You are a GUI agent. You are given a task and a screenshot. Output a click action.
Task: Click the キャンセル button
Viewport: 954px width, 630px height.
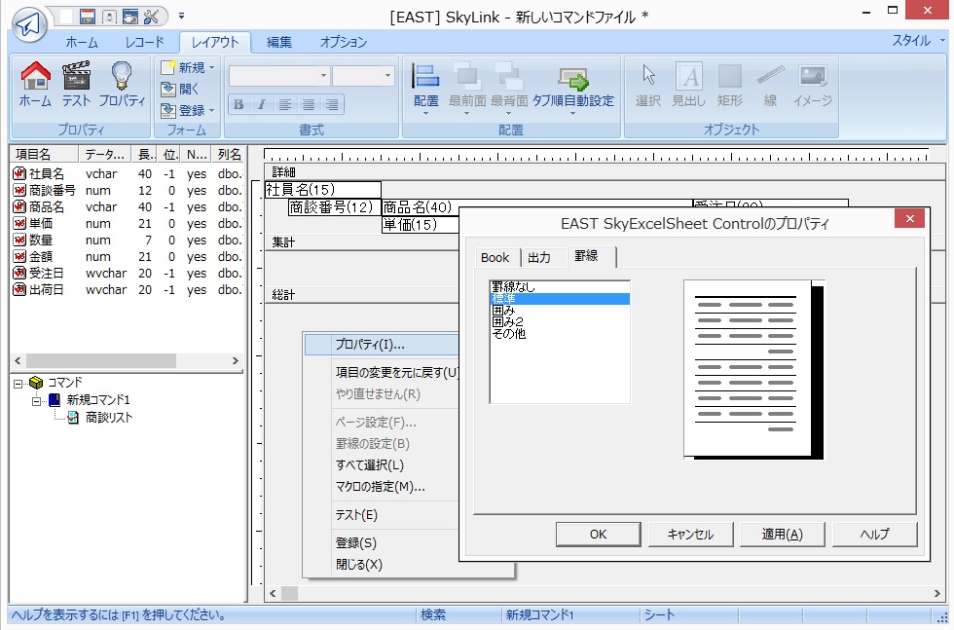click(690, 534)
